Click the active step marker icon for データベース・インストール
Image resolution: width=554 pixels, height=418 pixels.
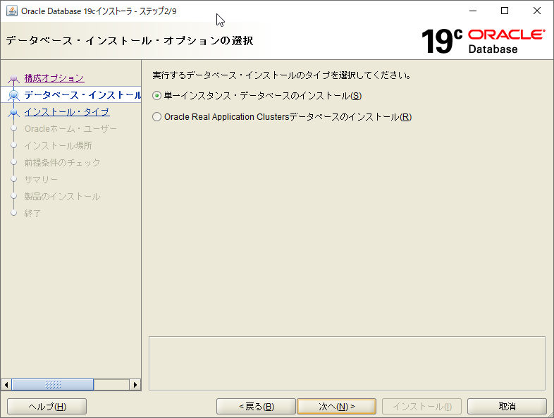coord(13,95)
